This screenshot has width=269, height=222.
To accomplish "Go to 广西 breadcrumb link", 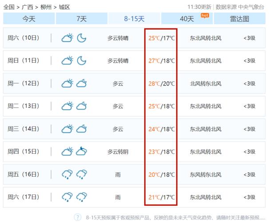I will [27, 7].
